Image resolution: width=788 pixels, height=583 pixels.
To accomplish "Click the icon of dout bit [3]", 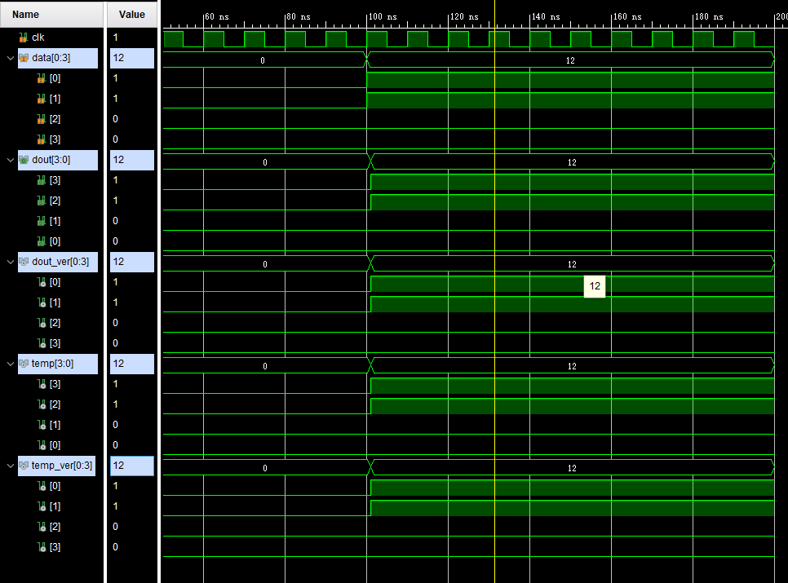I will (42, 180).
